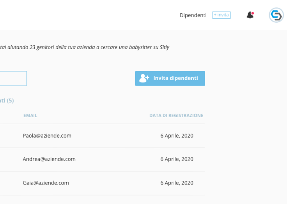The image size is (287, 204).
Task: Click Paola's registration date 6 Aprile, 2020
Action: [177, 136]
